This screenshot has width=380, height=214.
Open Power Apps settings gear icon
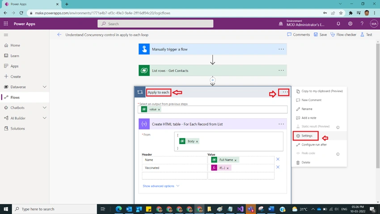(350, 24)
